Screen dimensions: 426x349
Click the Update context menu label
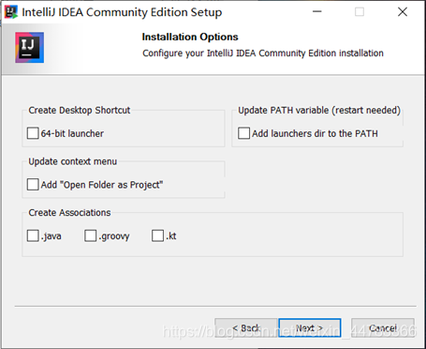tap(73, 161)
